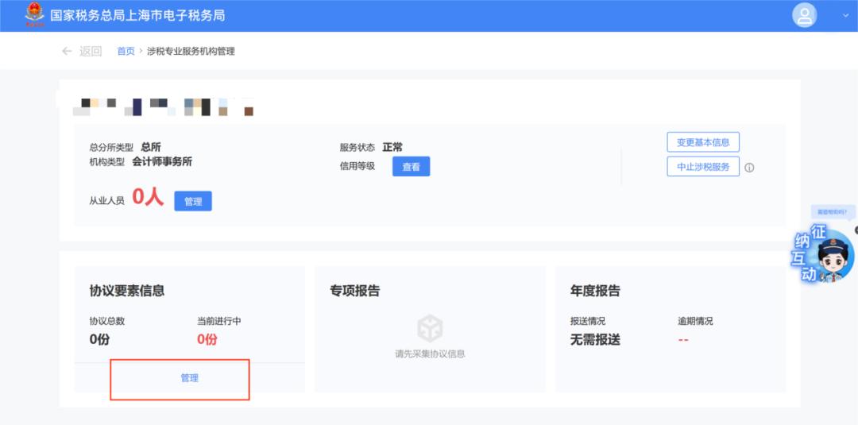Click breadcrumb text 涉税专业服务机构管理
Image resolution: width=858 pixels, height=425 pixels.
click(x=191, y=52)
